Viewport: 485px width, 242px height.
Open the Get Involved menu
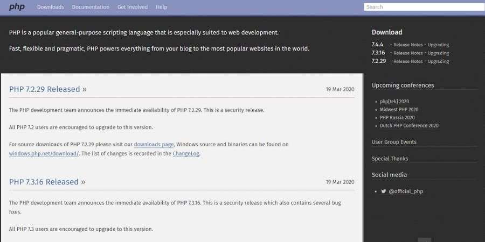(133, 7)
